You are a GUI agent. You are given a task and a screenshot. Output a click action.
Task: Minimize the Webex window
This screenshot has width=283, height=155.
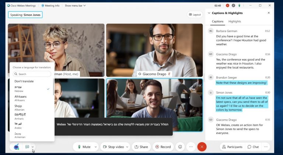[251, 6]
